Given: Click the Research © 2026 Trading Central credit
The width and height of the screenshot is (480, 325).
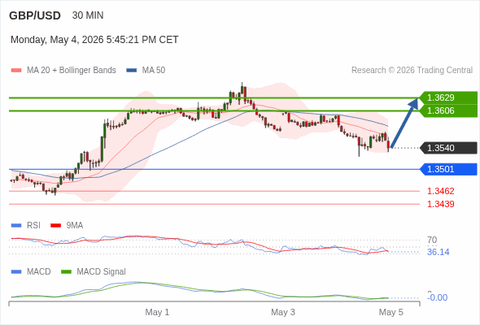Looking at the screenshot, I should coord(412,71).
